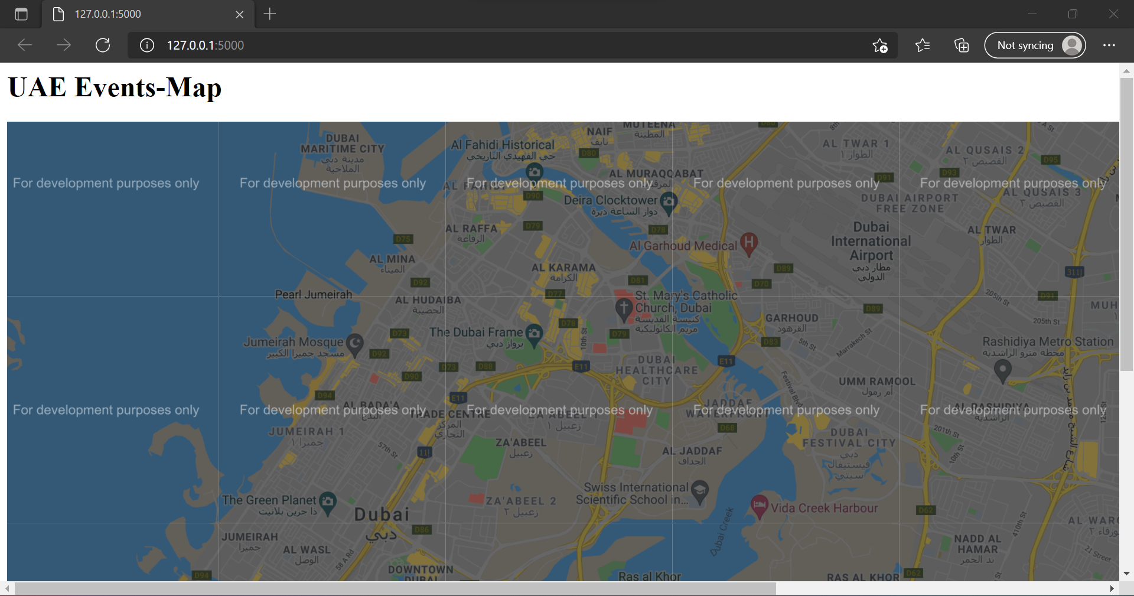Viewport: 1134px width, 596px height.
Task: Click the Al Garhoud Medical hospital marker
Action: [x=749, y=243]
